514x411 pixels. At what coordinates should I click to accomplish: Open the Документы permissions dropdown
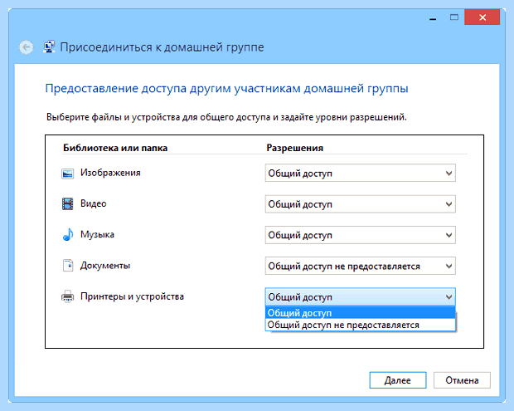click(361, 266)
